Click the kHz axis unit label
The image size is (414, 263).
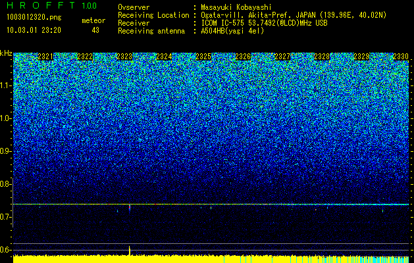(6, 53)
